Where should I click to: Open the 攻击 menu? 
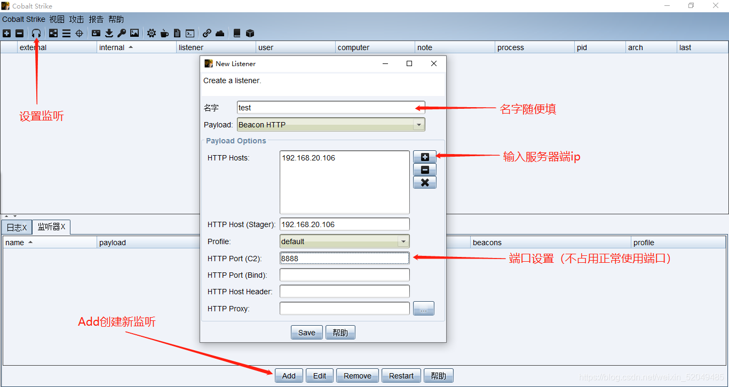[76, 19]
